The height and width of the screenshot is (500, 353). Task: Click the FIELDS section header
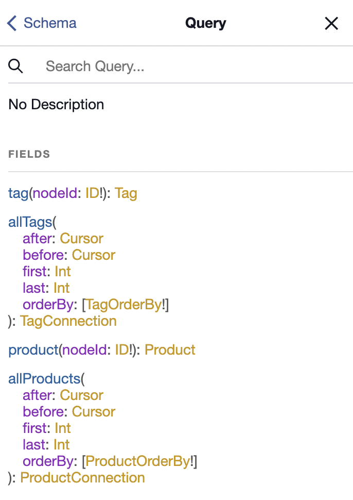pyautogui.click(x=29, y=154)
